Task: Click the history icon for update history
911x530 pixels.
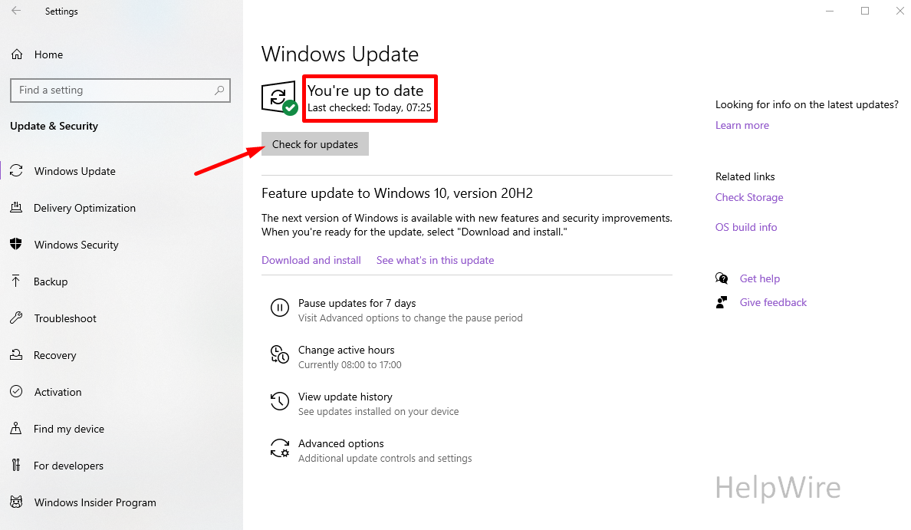Action: click(279, 401)
